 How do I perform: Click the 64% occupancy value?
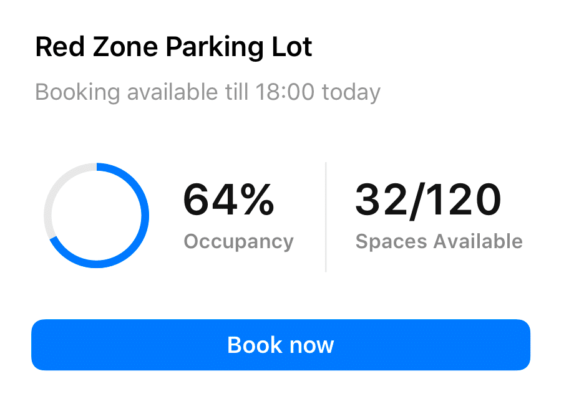click(228, 200)
